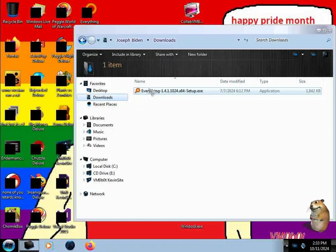The image size is (336, 252).
Task: Select the Videos library
Action: 99,145
